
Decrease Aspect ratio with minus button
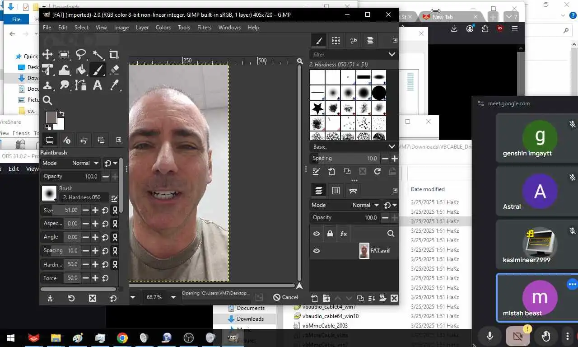pos(85,224)
